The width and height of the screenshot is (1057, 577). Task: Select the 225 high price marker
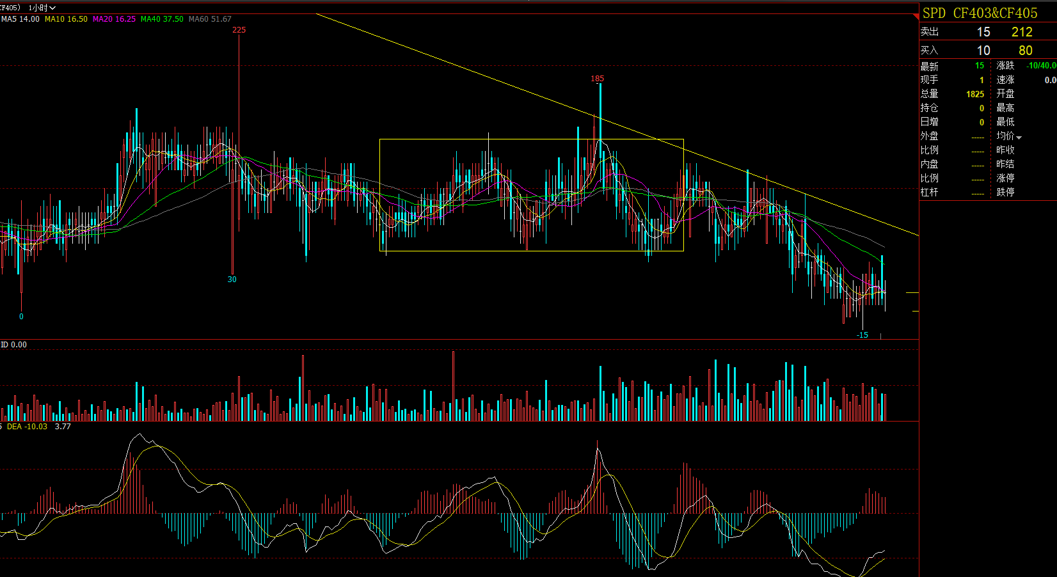tap(239, 30)
